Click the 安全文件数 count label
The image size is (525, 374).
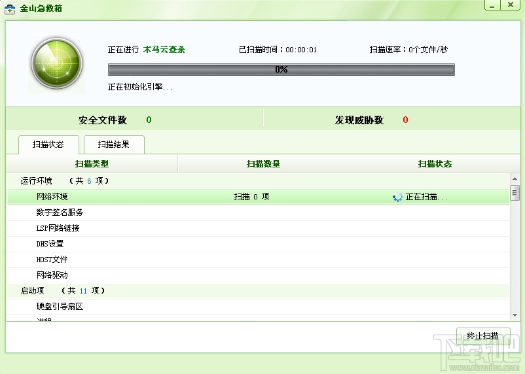(103, 120)
